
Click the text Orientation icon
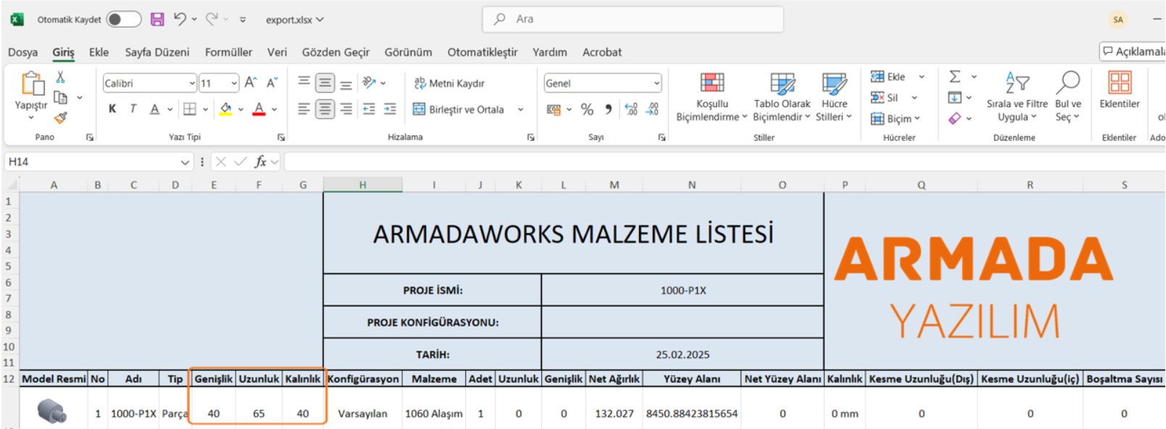[369, 83]
